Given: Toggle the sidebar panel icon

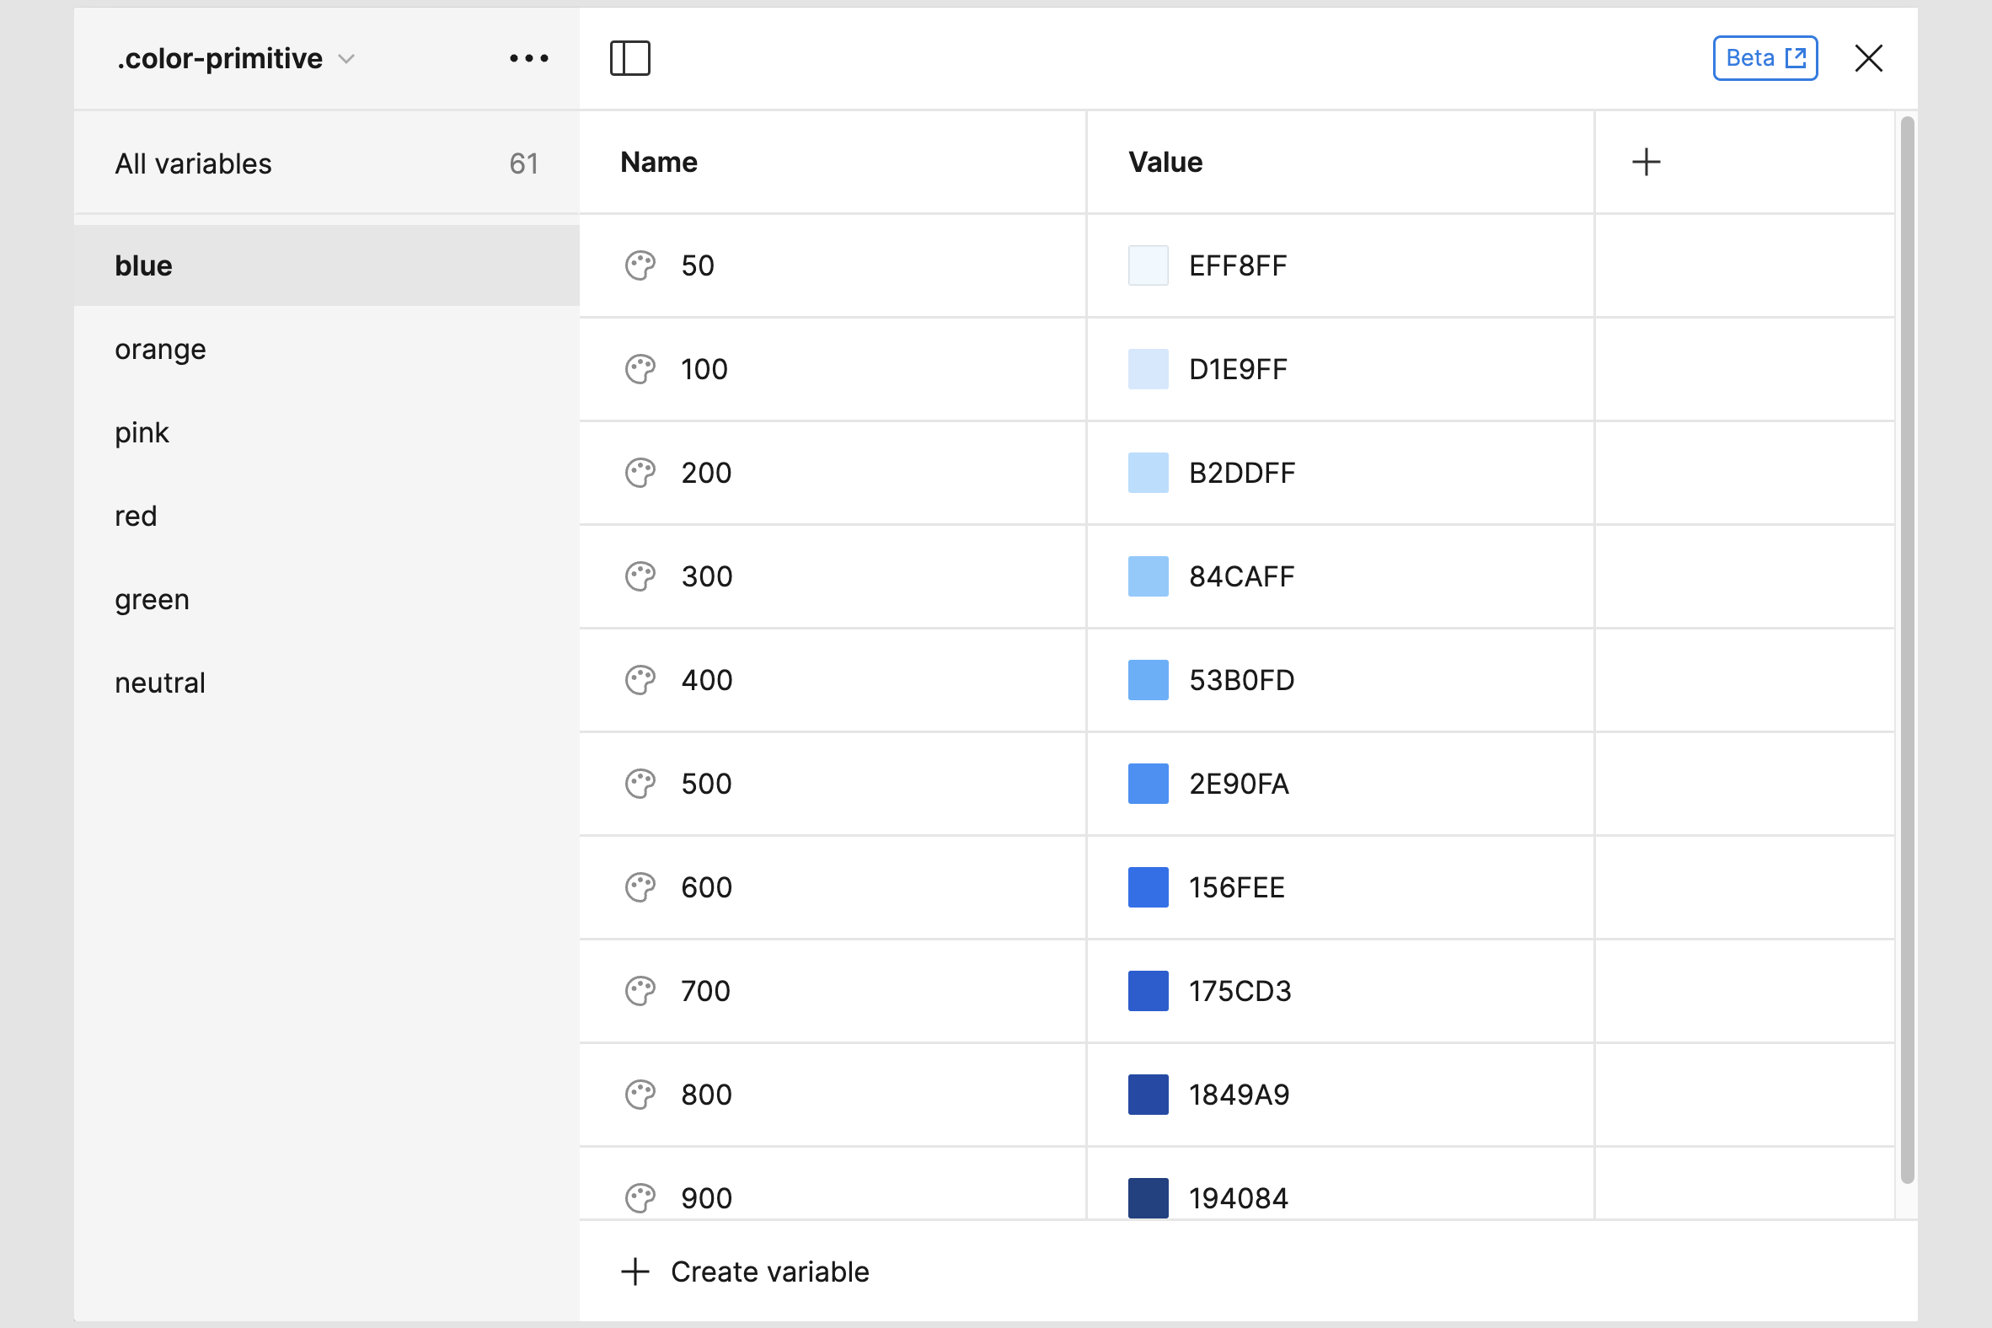Looking at the screenshot, I should pos(630,58).
